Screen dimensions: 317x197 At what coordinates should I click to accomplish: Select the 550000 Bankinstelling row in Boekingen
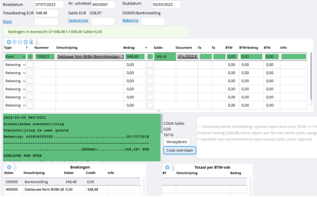point(72,182)
